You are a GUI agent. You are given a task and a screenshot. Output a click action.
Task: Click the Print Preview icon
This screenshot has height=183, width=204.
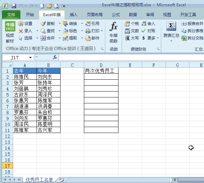tap(57, 6)
